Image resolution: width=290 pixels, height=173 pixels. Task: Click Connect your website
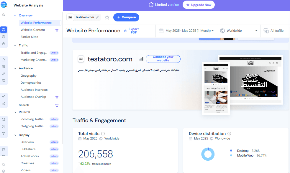163,59
